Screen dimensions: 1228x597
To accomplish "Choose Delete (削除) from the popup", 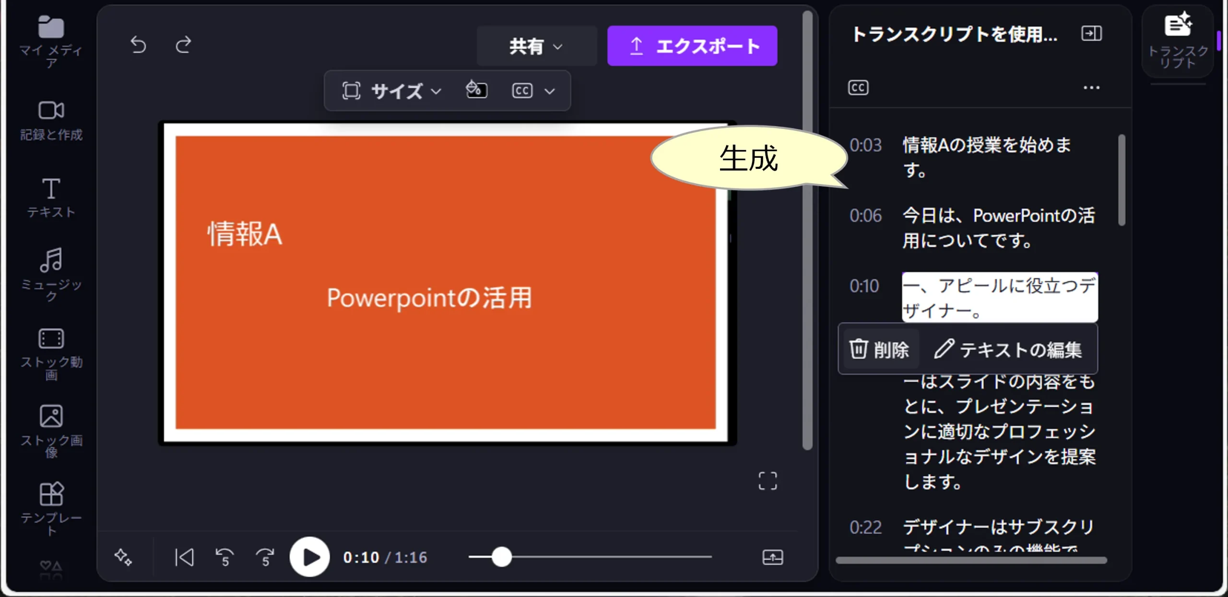I will (880, 350).
